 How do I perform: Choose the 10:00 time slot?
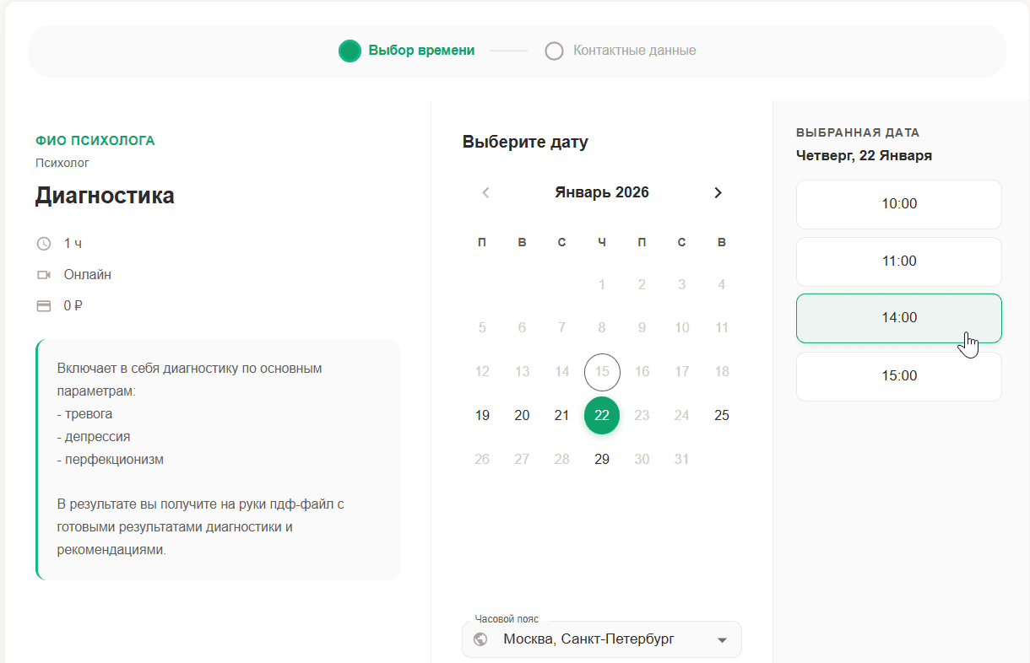[898, 204]
